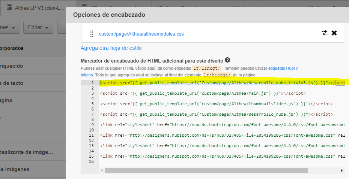Click empty line 16 in the code editor
Image resolution: width=349 pixels, height=179 pixels.
(222, 161)
